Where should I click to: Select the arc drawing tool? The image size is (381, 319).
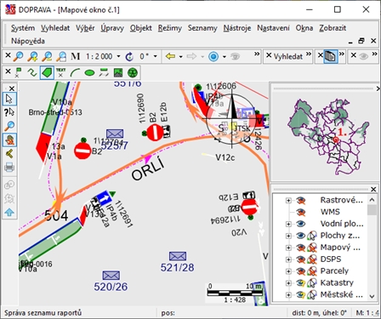[x=75, y=73]
